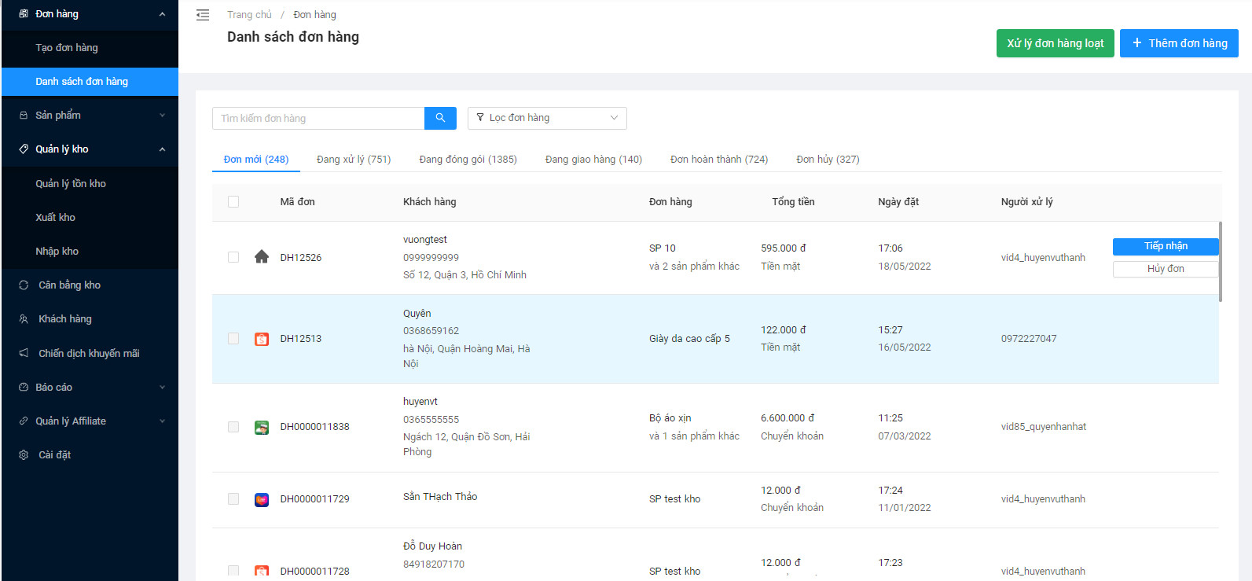Click the filter funnel icon in Lọc đơn hàng
This screenshot has height=581, width=1252.
click(x=480, y=118)
